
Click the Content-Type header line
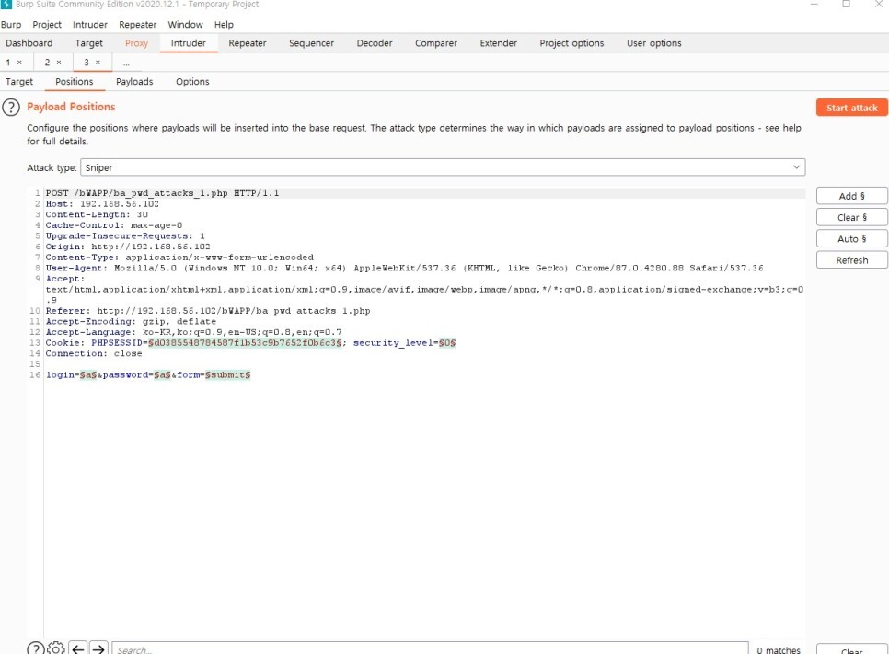point(179,258)
